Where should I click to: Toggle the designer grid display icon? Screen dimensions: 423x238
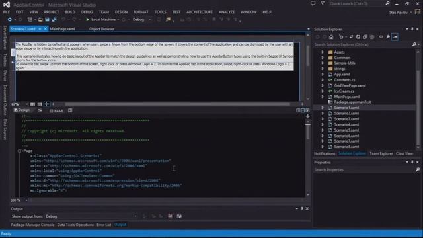(x=32, y=104)
